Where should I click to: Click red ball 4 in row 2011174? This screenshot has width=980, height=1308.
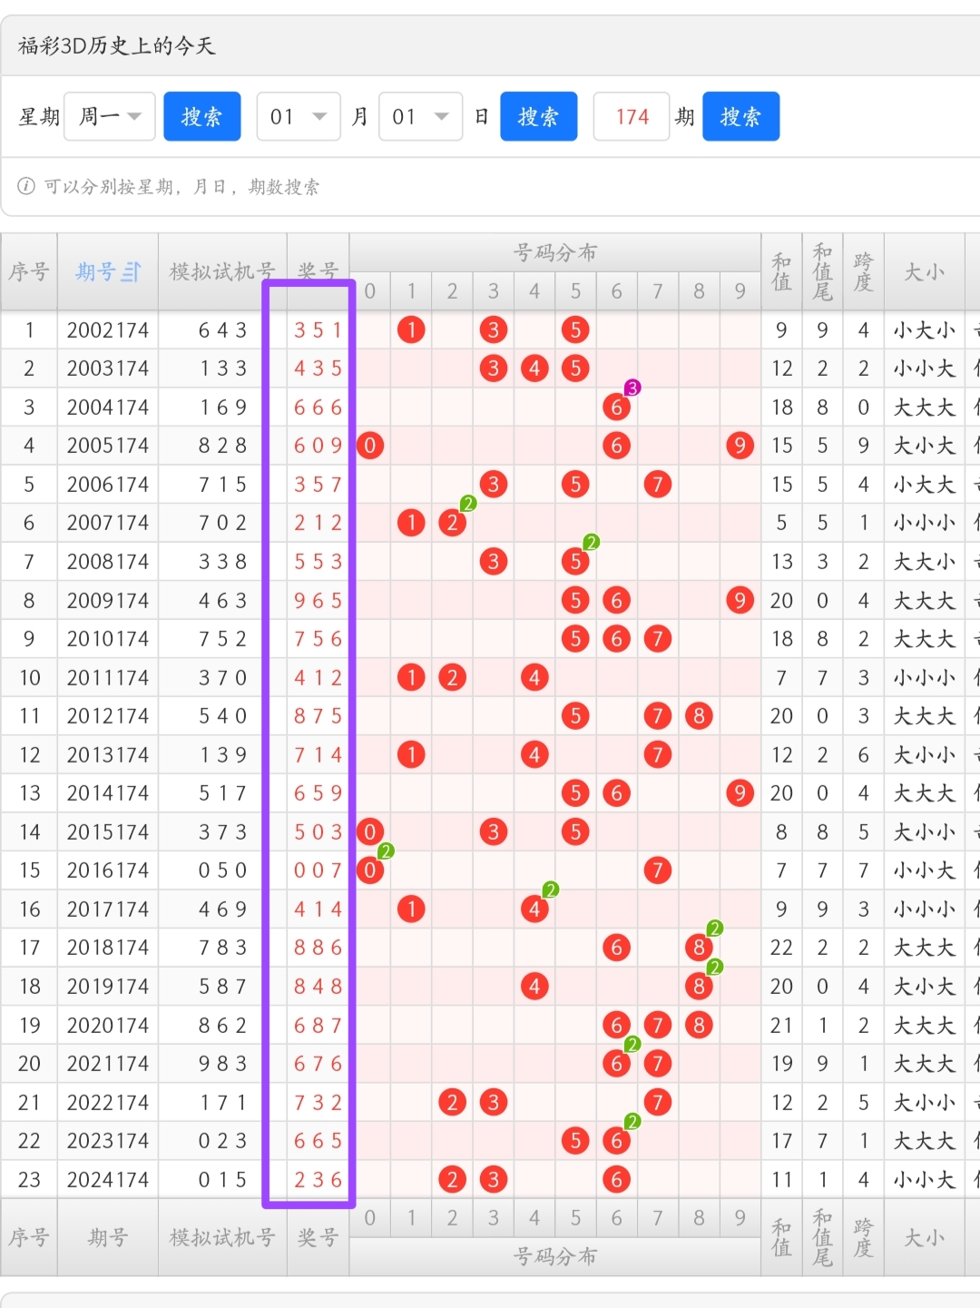534,678
